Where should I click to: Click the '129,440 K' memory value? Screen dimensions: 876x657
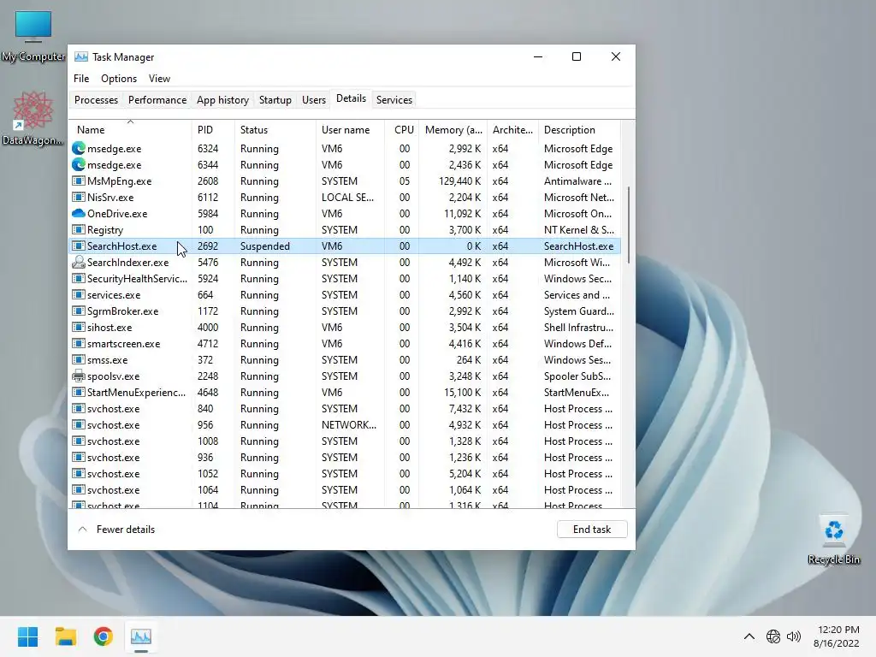(459, 181)
